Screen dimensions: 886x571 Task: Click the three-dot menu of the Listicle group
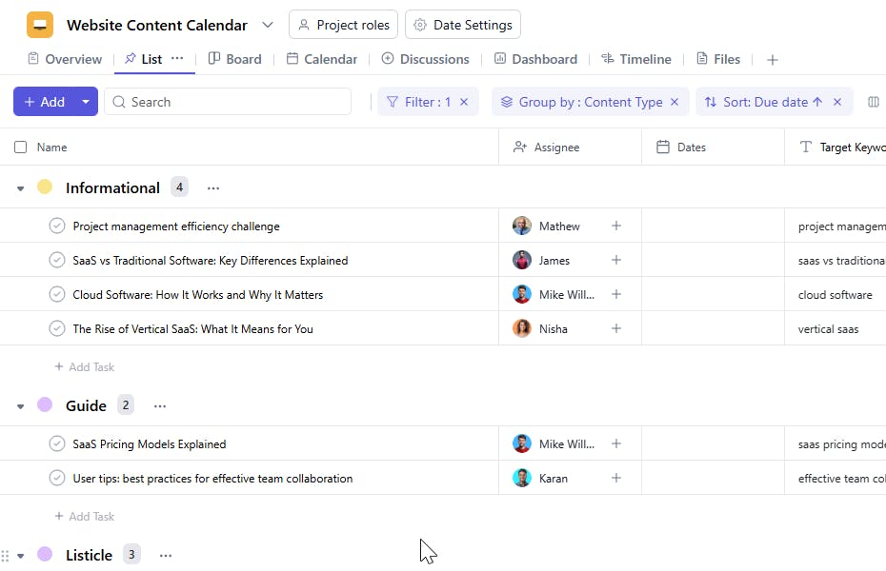166,556
